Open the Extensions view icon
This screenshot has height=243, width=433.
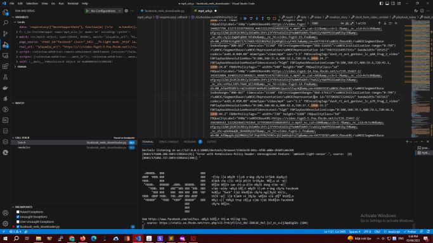pyautogui.click(x=5, y=66)
